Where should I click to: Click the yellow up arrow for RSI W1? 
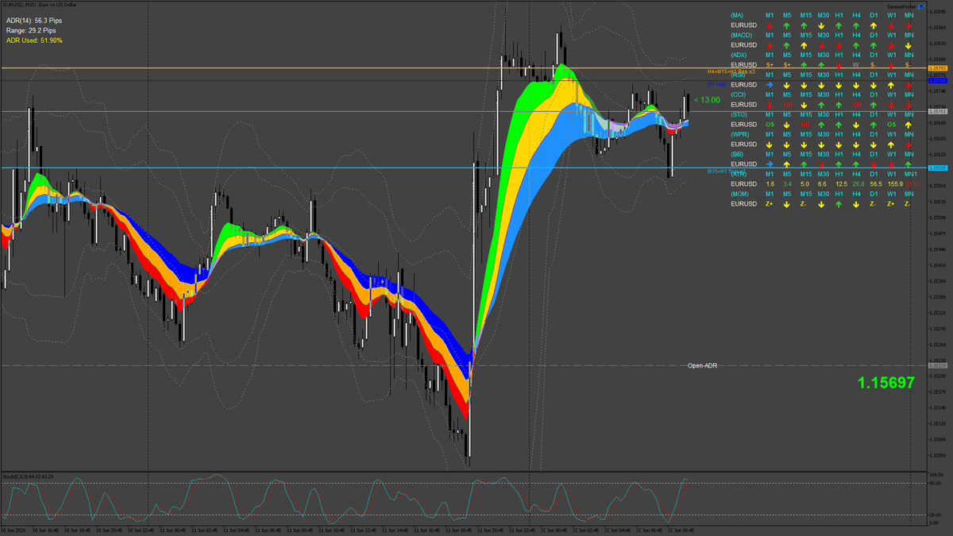pos(891,85)
